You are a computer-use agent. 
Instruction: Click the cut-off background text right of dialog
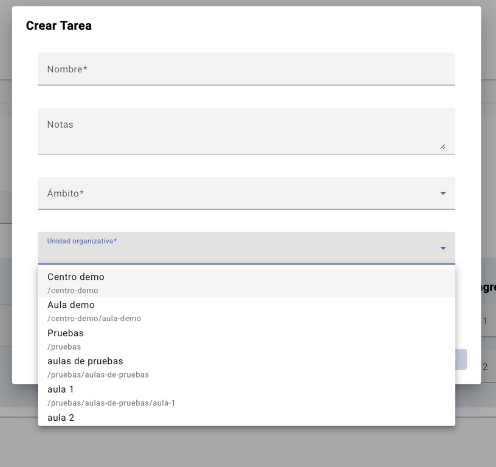[x=489, y=287]
